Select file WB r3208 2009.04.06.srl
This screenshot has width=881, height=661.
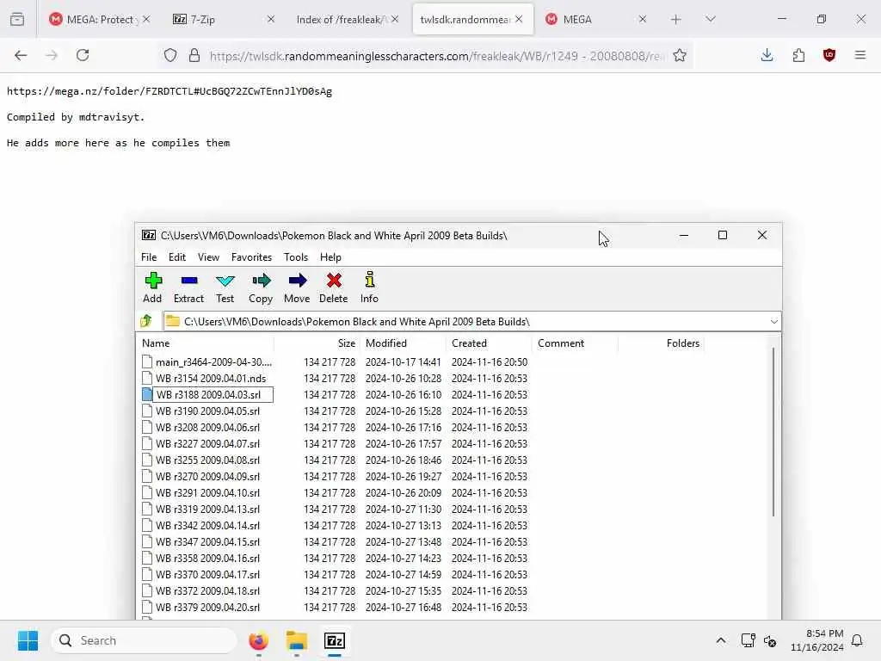click(208, 427)
